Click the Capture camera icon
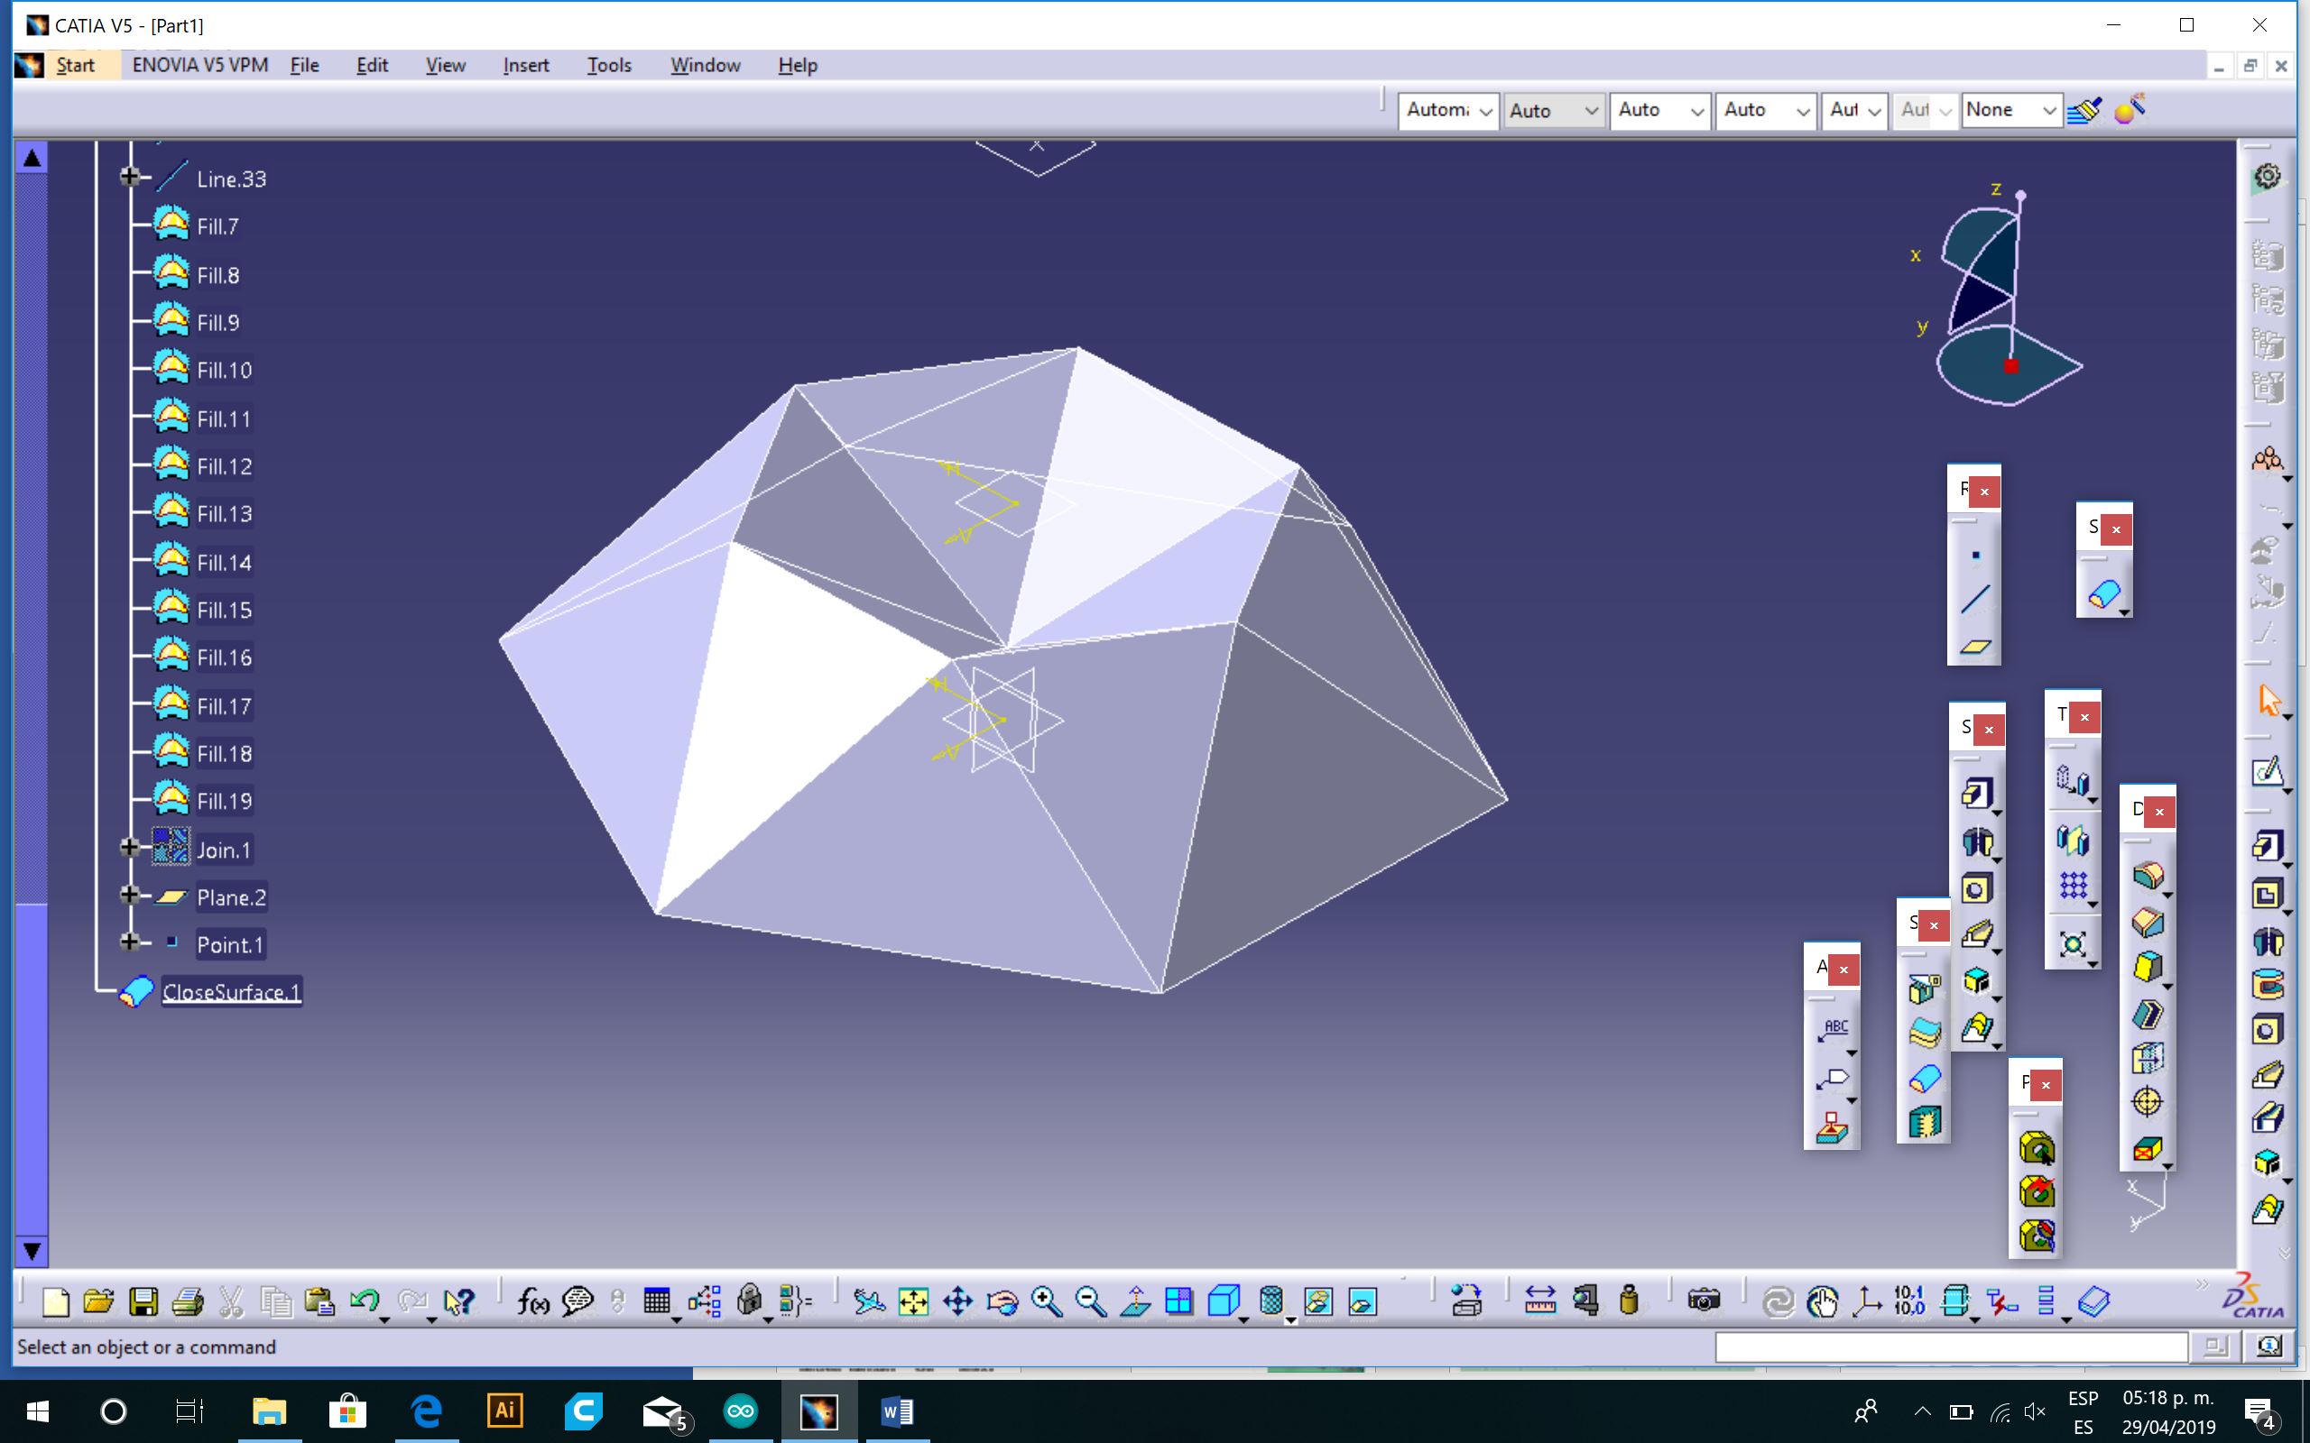The height and width of the screenshot is (1443, 2310). [1704, 1301]
